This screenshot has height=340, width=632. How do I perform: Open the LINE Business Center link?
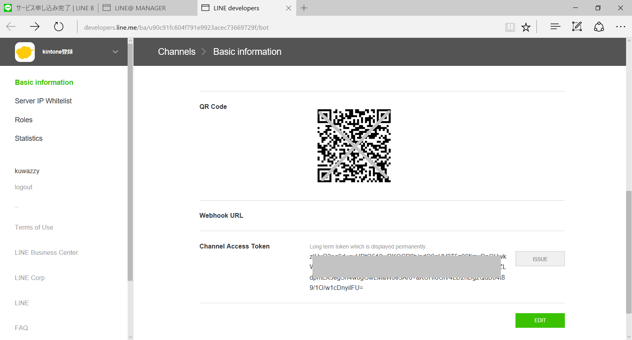coord(47,252)
